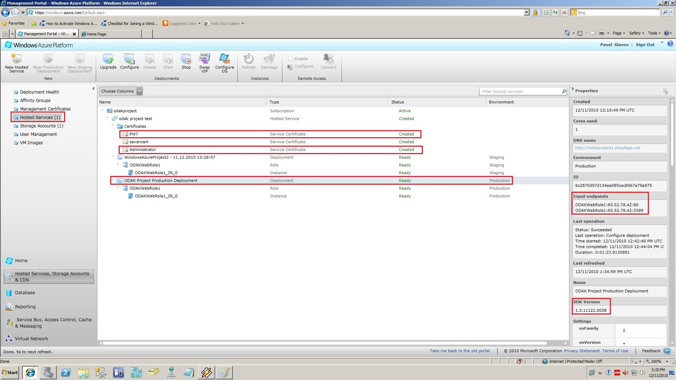The height and width of the screenshot is (380, 676).
Task: Collapse the WindowsAzureProject2 deployment node
Action: coord(113,157)
